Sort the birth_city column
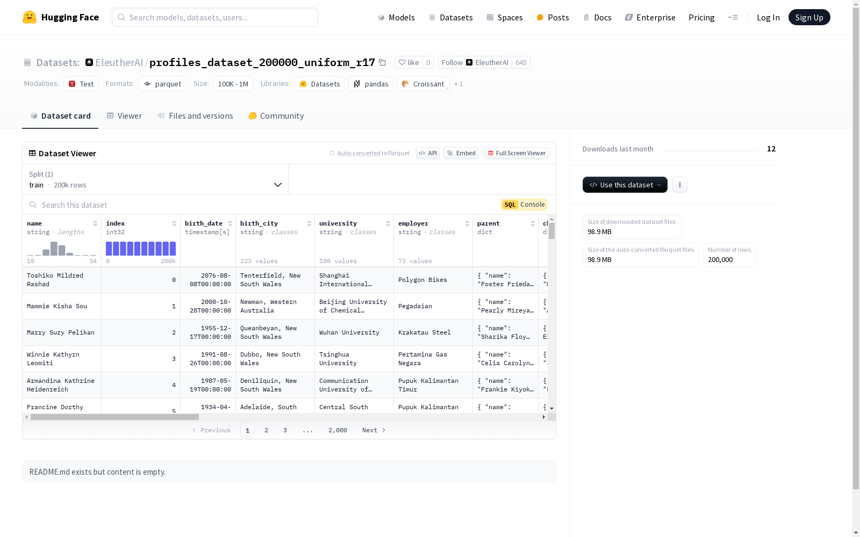This screenshot has width=860, height=537. (x=309, y=223)
